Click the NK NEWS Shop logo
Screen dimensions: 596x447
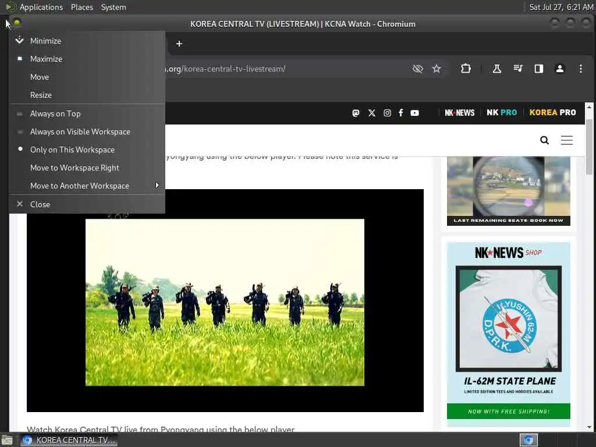coord(509,253)
